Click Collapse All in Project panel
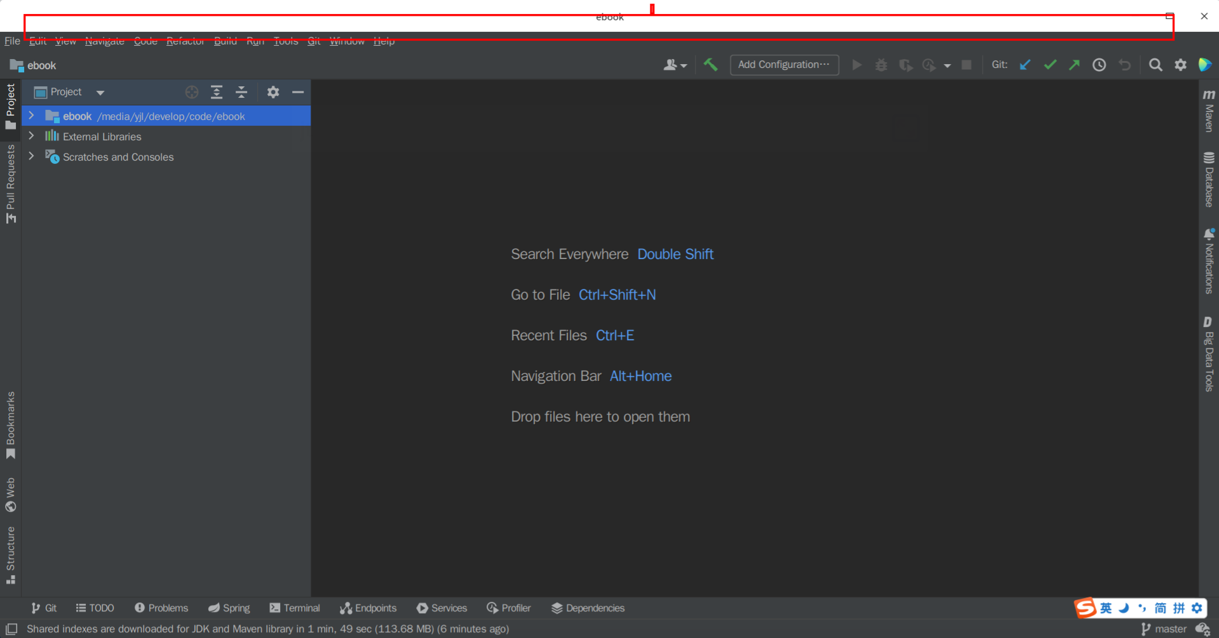This screenshot has height=638, width=1219. (x=241, y=93)
